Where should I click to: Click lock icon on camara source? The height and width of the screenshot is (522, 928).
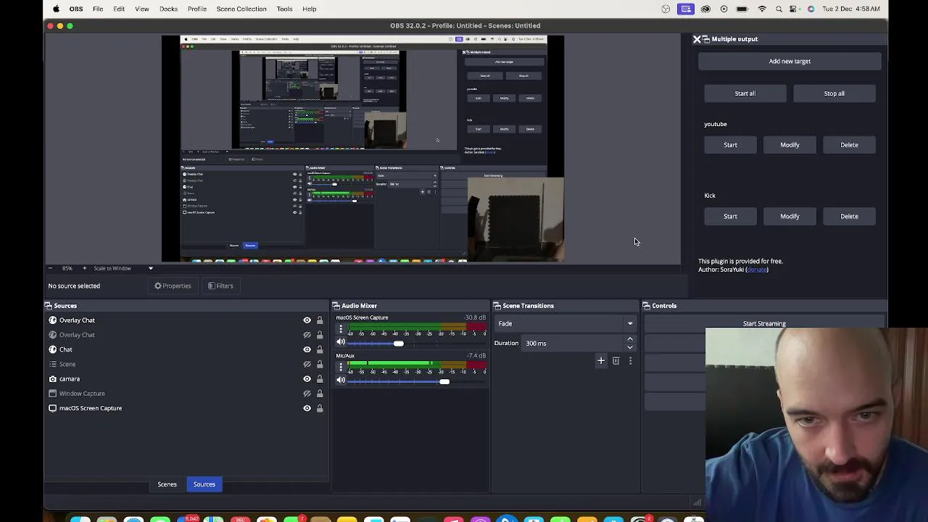pos(320,379)
